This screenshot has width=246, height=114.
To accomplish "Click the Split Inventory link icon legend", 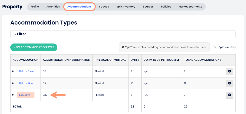I will (215, 47).
